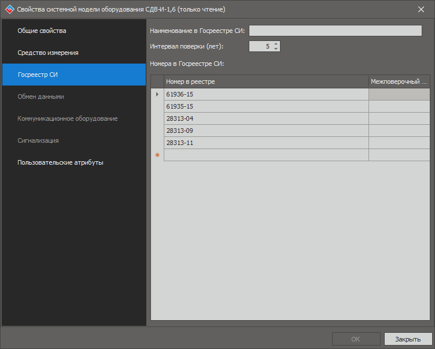
Task: Click the application logo icon in title bar
Action: [9, 9]
